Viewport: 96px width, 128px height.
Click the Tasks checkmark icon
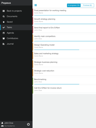click(x=4, y=27)
